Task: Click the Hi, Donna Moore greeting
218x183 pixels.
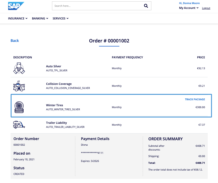Action: coord(189,3)
